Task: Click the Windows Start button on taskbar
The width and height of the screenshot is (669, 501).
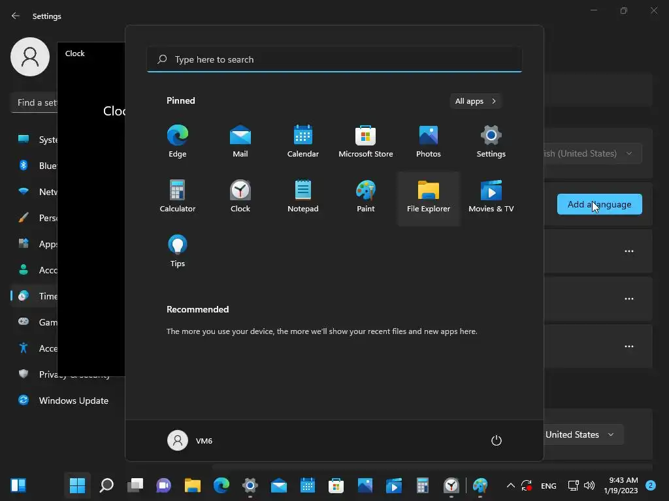Action: tap(77, 485)
